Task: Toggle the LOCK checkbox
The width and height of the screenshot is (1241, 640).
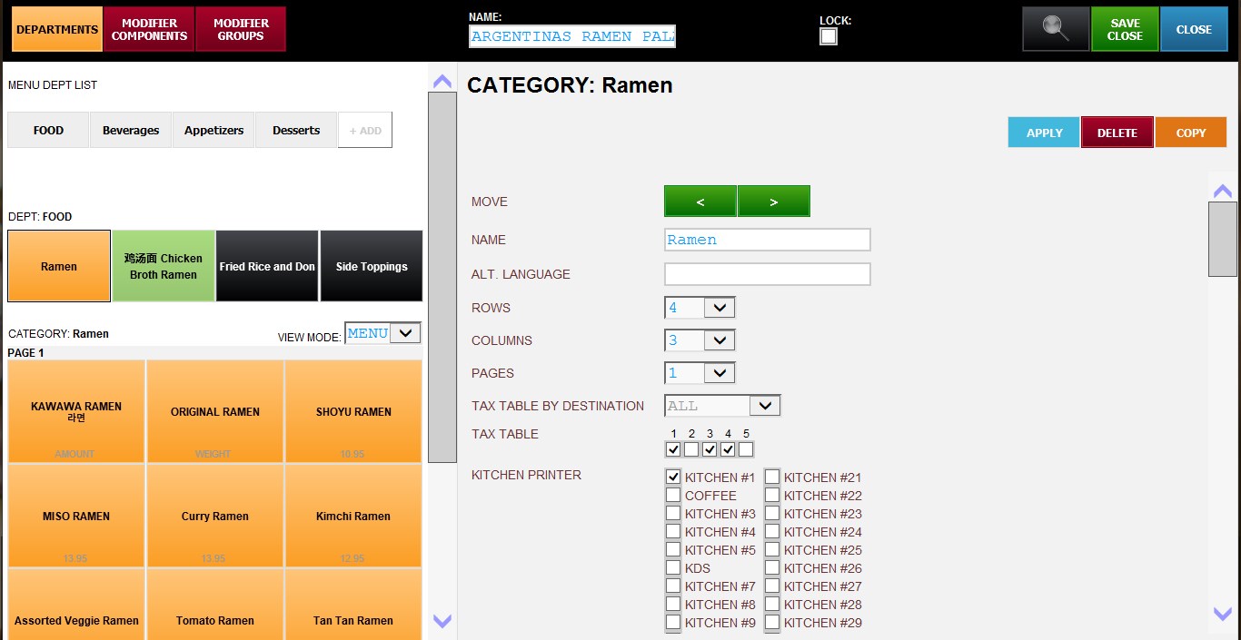Action: point(829,36)
